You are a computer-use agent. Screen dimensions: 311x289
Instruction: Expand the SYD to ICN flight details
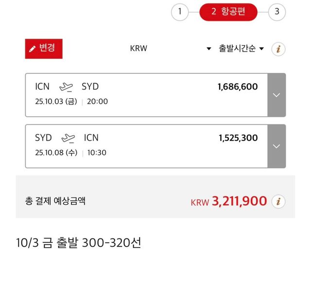pos(276,146)
